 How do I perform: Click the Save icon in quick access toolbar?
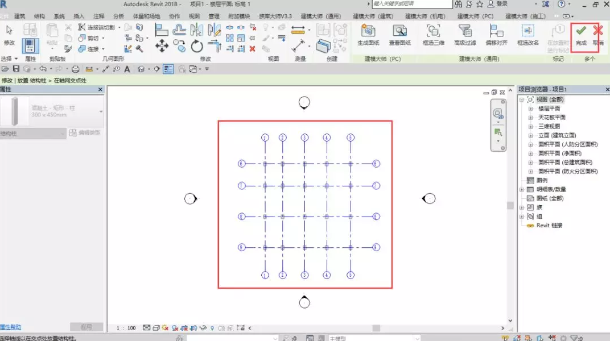(x=16, y=69)
